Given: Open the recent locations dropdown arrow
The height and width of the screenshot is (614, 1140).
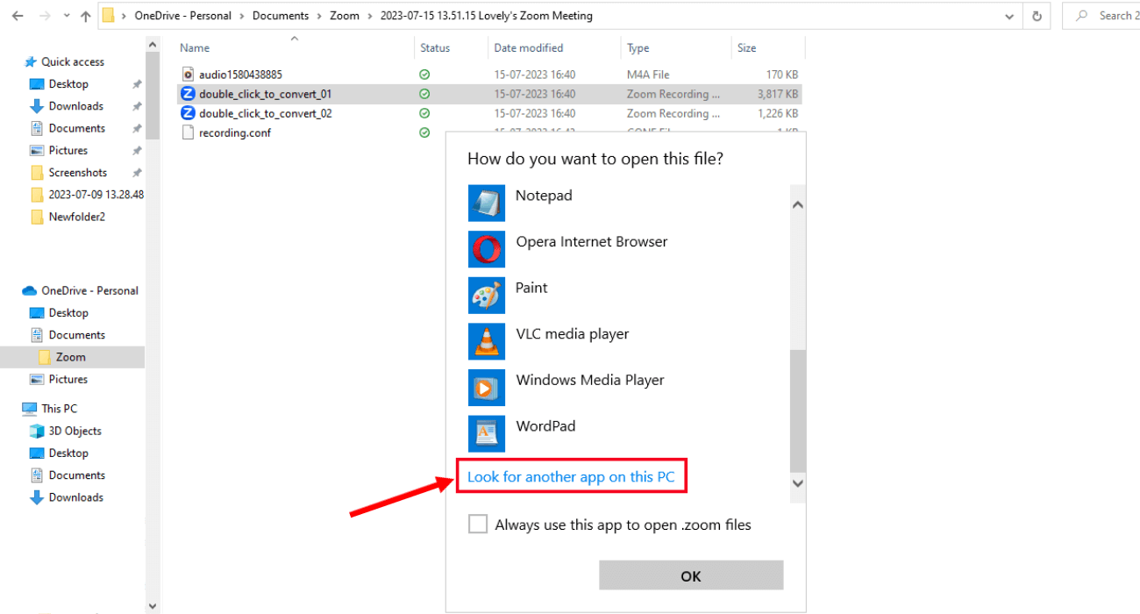Looking at the screenshot, I should click(67, 17).
